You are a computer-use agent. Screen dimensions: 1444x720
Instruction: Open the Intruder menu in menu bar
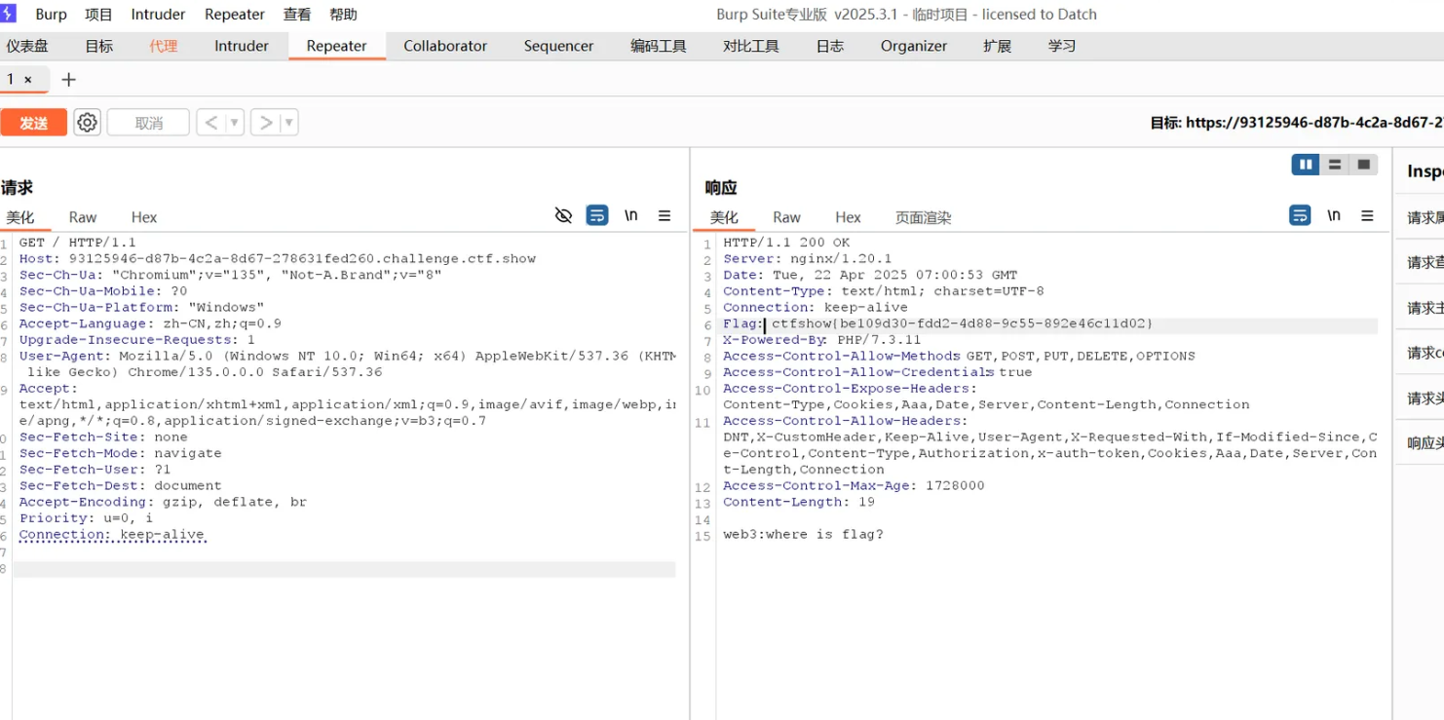pos(158,15)
